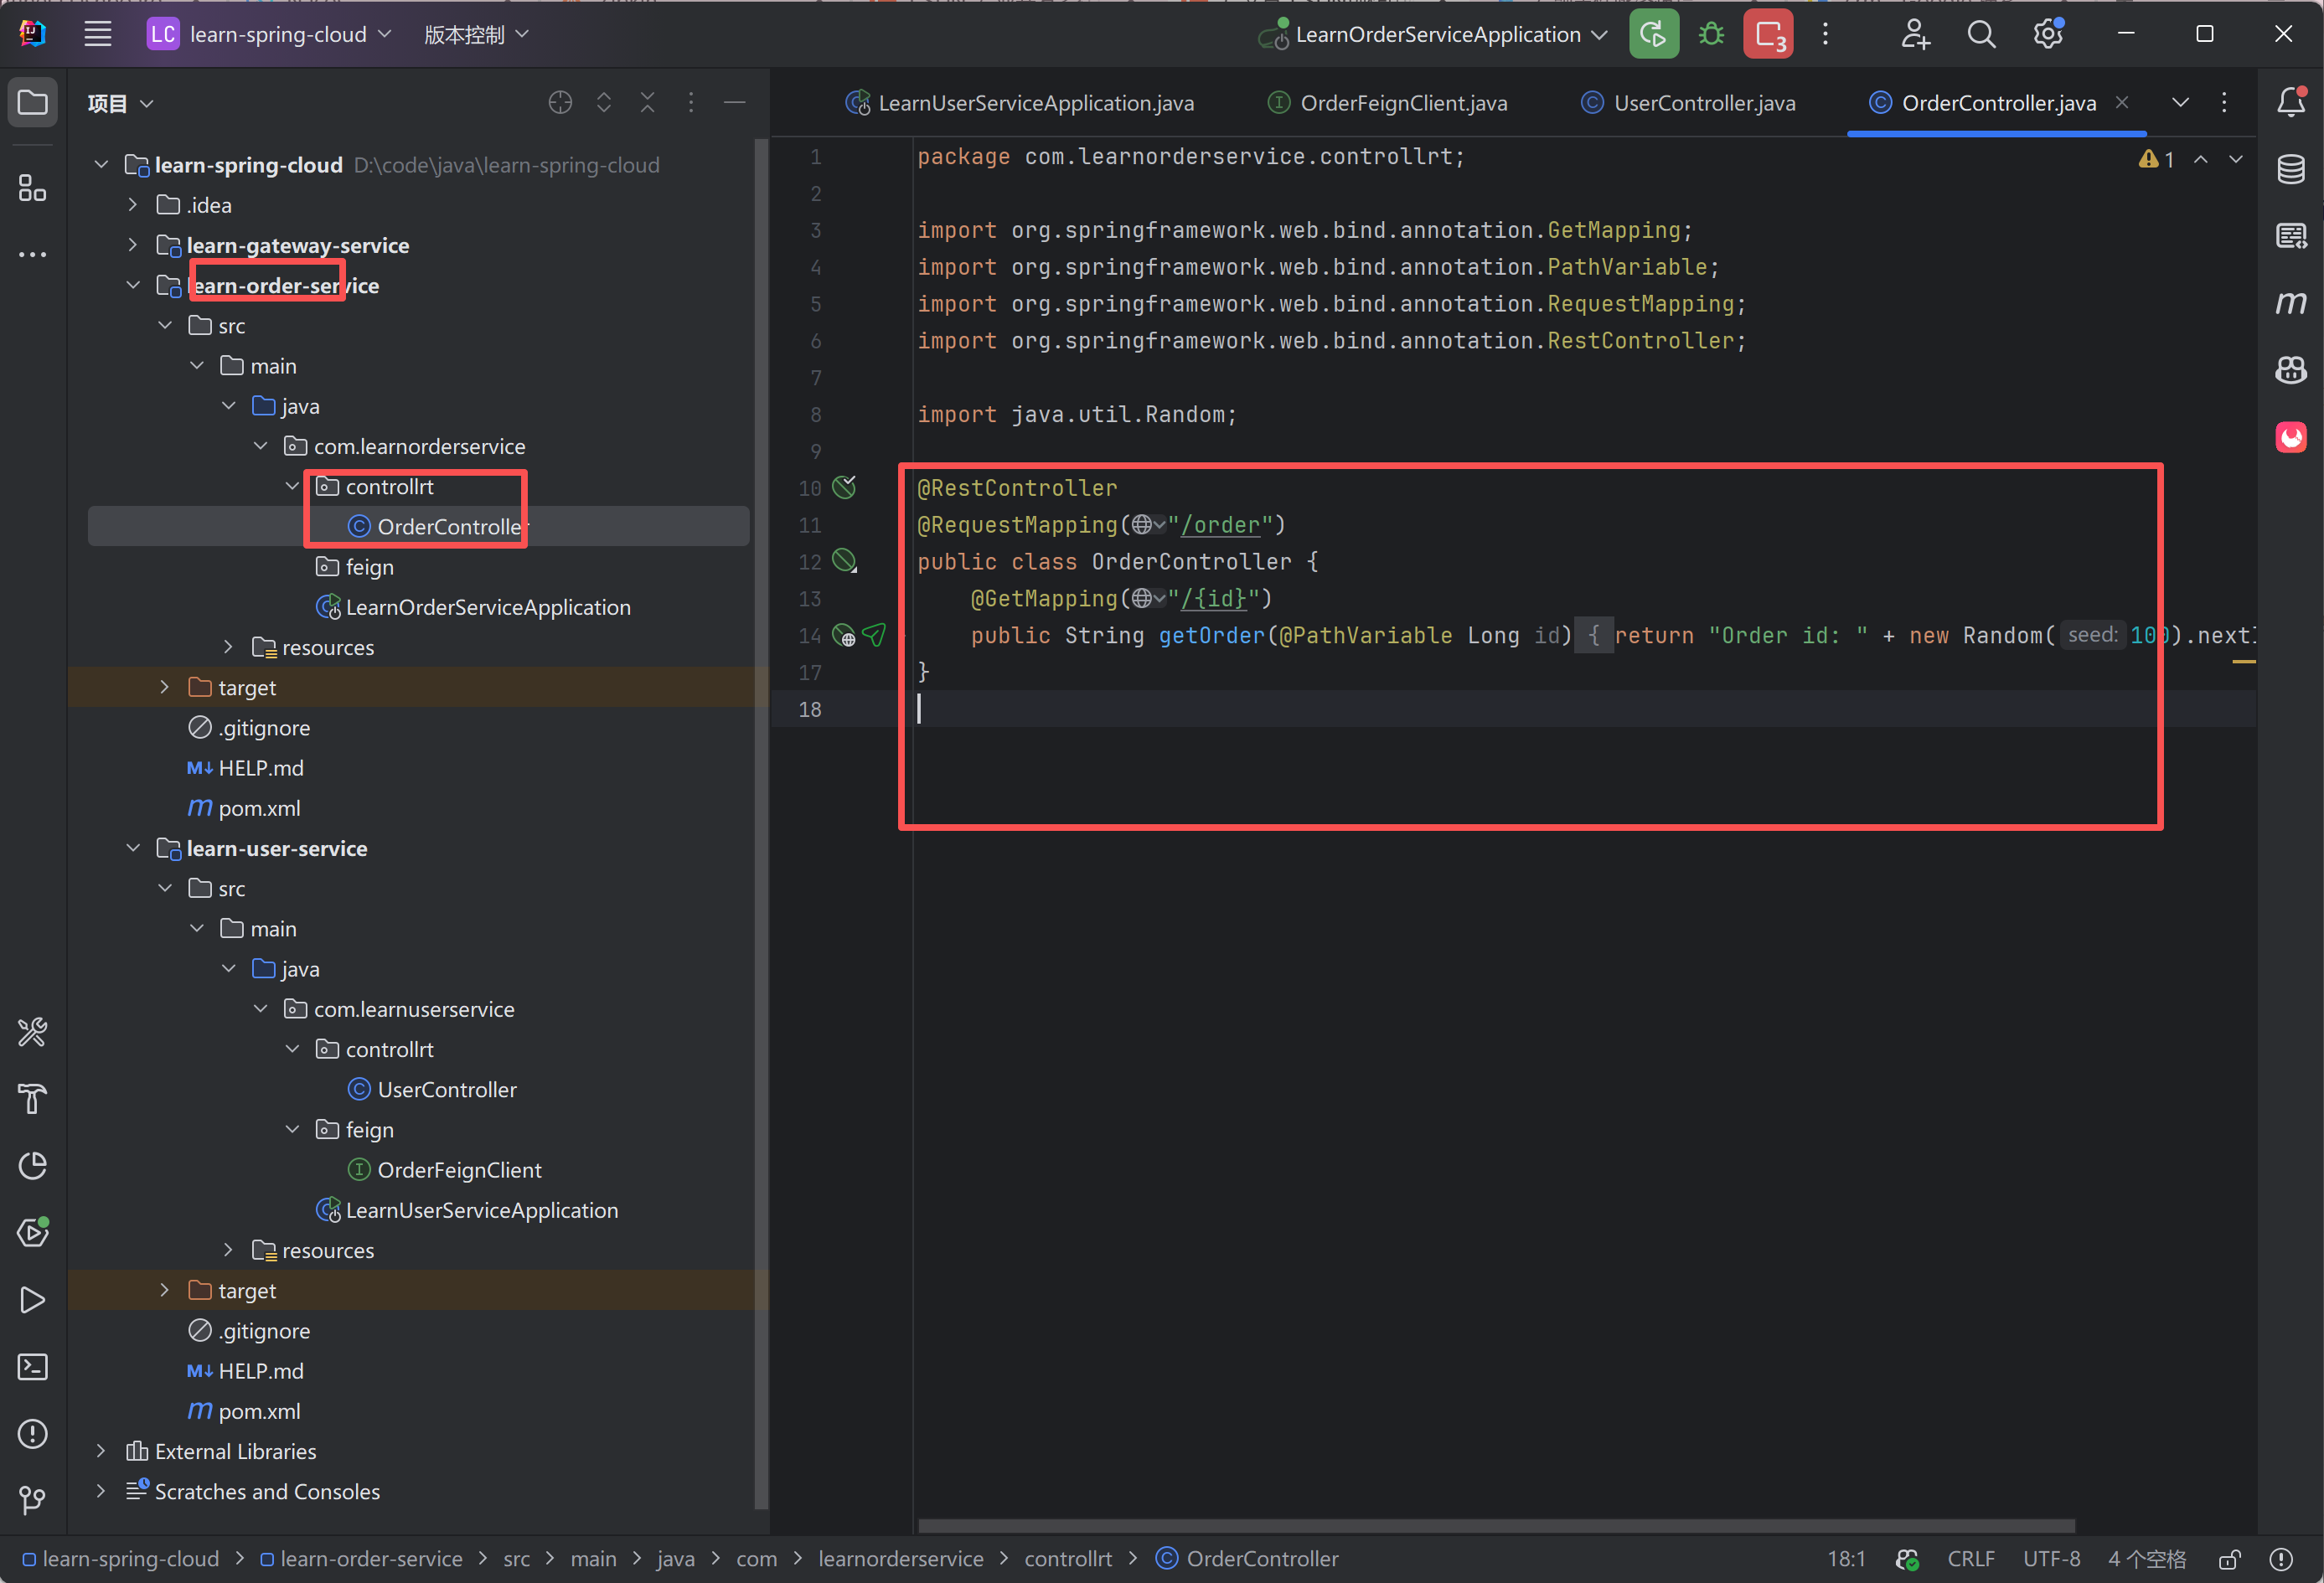Open more toolbar actions kebab menu

(1825, 34)
